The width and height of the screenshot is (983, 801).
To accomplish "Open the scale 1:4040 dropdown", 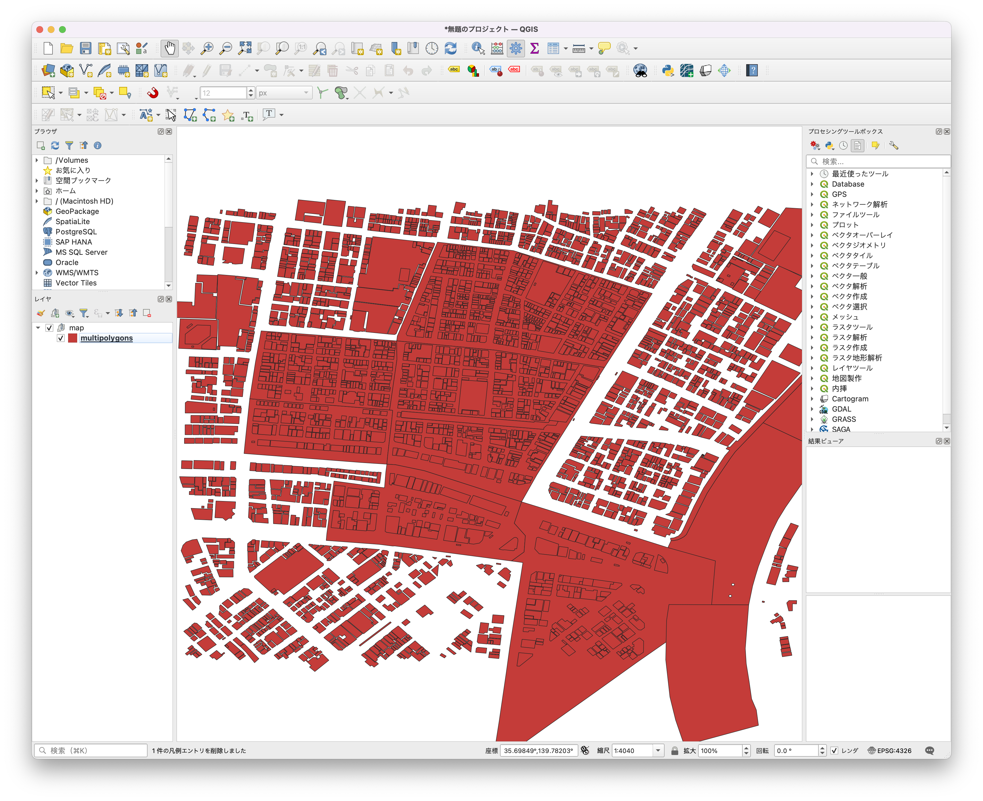I will point(659,750).
